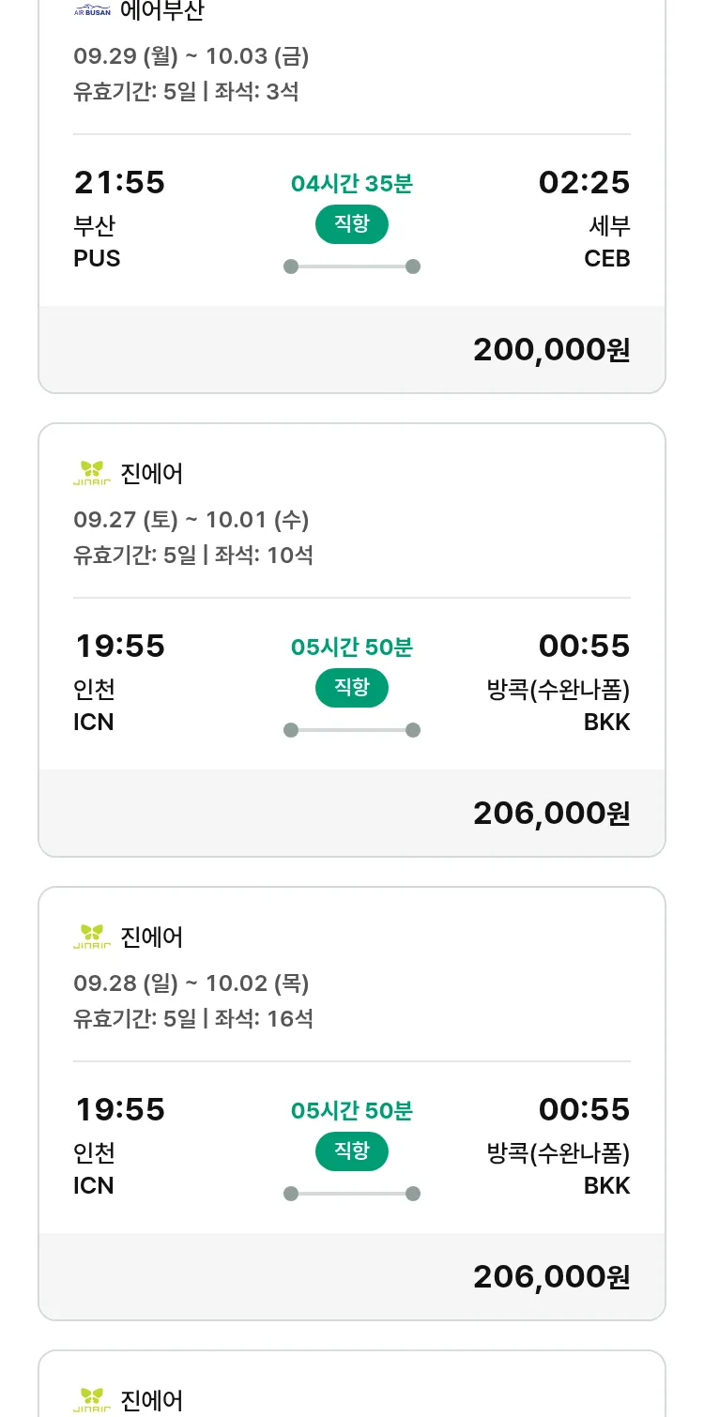This screenshot has height=1417, width=704.
Task: Select the 206,000원 fare departing 09.28
Action: 551,1277
